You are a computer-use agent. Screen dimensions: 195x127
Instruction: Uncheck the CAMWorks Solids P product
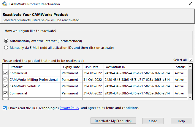(5, 86)
